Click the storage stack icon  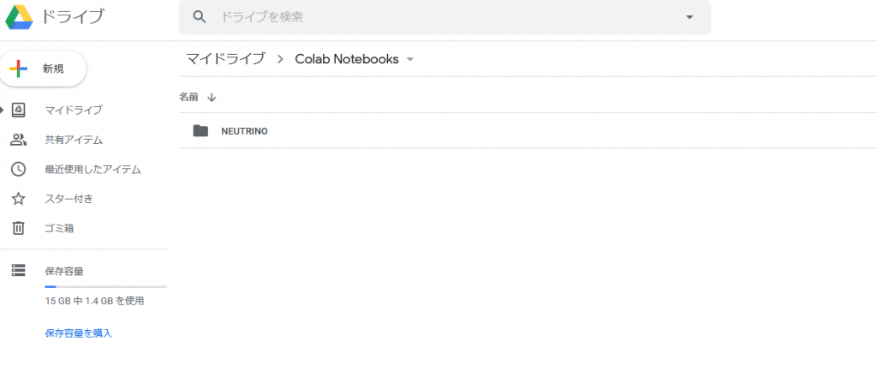click(x=19, y=271)
